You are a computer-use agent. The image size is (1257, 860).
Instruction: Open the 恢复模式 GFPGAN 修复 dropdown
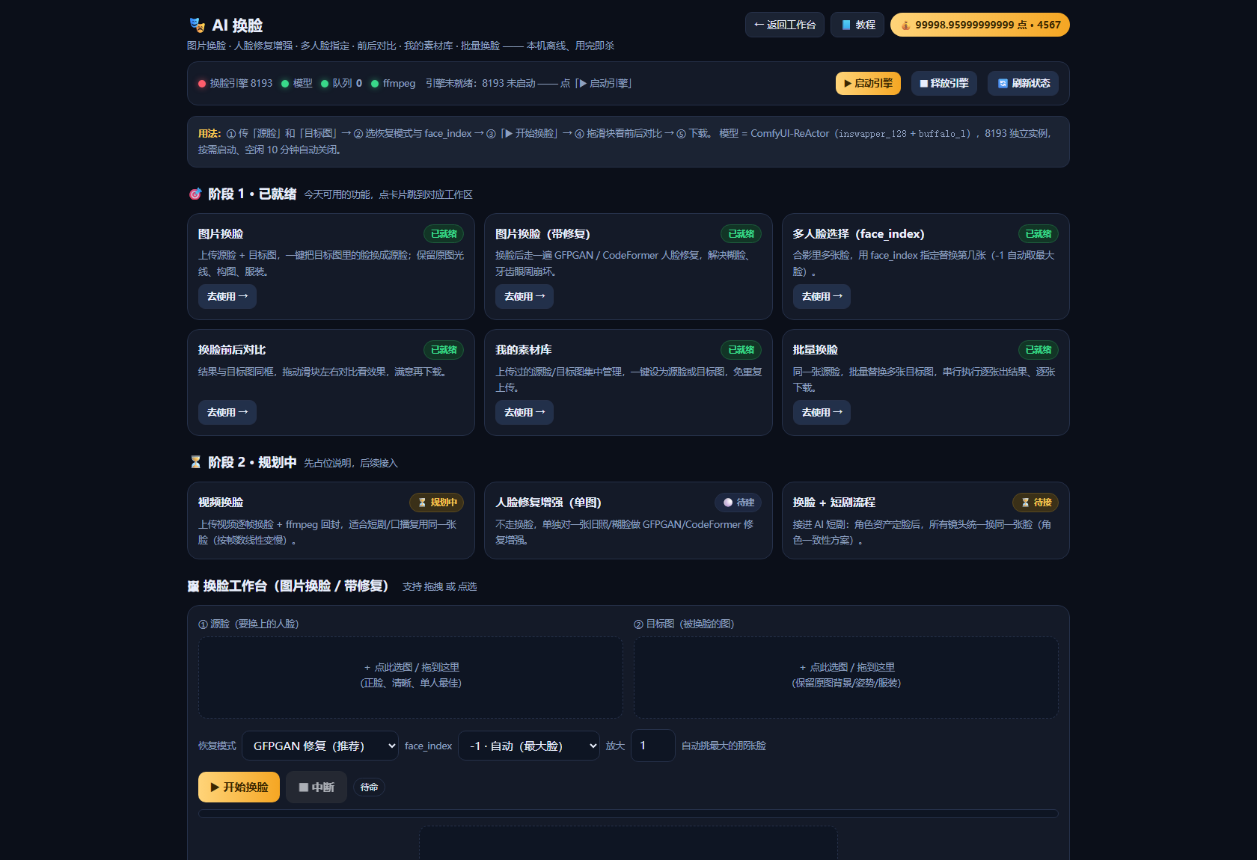[320, 746]
